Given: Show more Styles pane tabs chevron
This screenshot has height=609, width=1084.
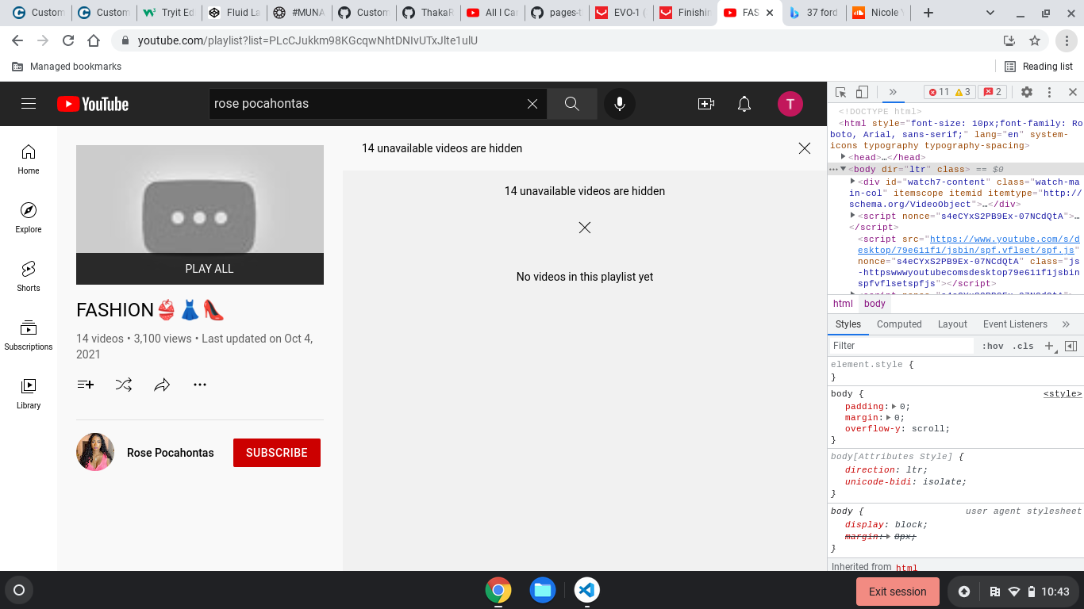Looking at the screenshot, I should [1066, 324].
